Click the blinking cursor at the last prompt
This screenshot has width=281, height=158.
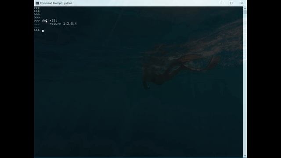pos(43,31)
